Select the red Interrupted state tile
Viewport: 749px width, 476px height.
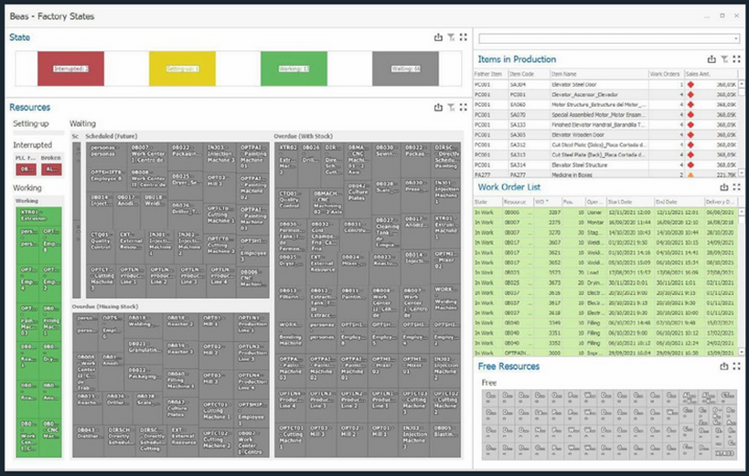point(70,69)
